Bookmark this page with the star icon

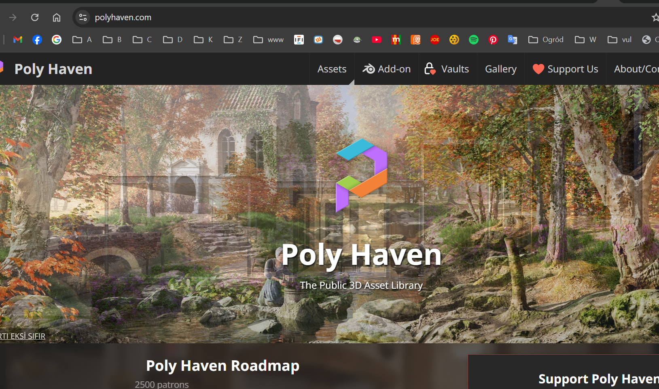tap(655, 17)
